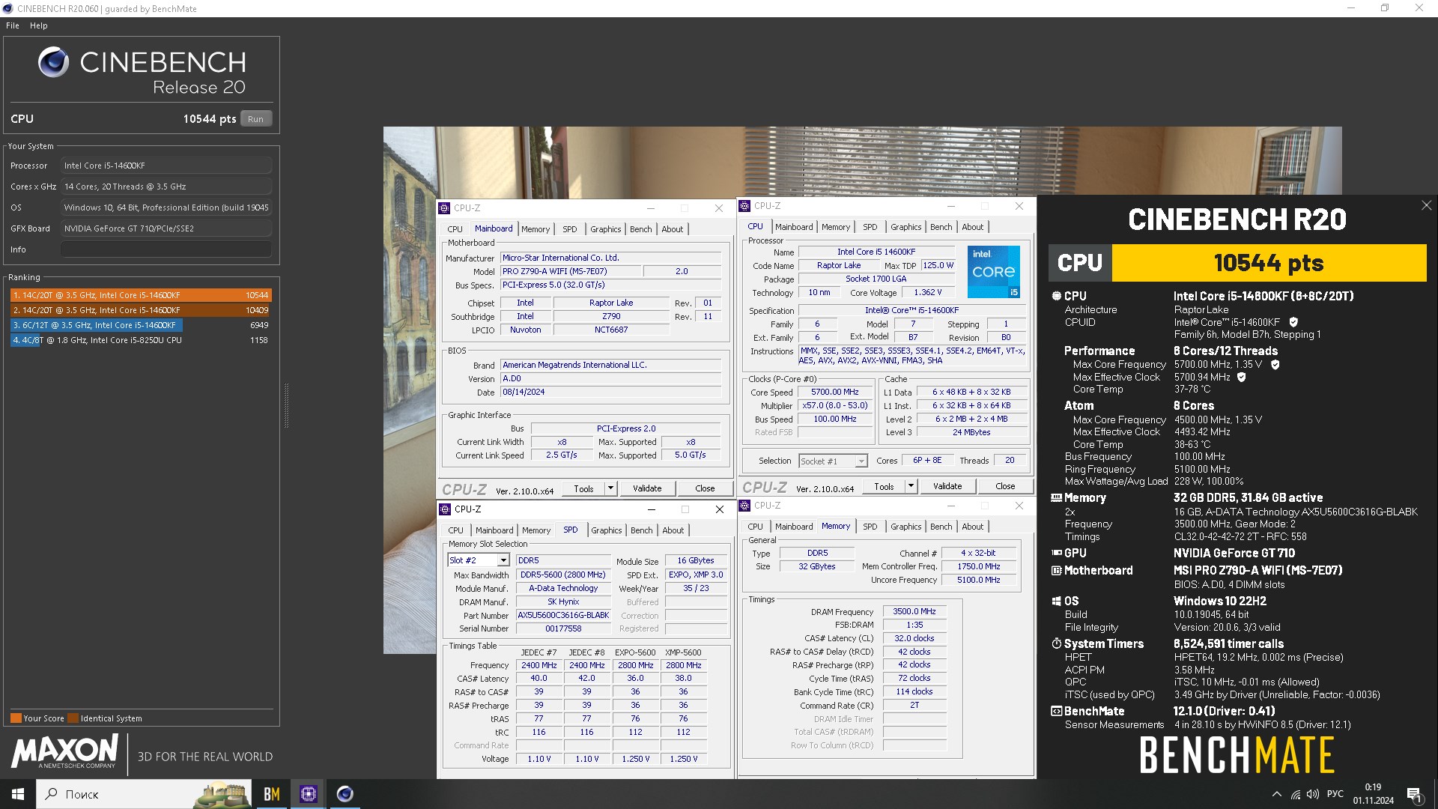Open the taskbar clock and date
1438x809 pixels.
point(1373,794)
